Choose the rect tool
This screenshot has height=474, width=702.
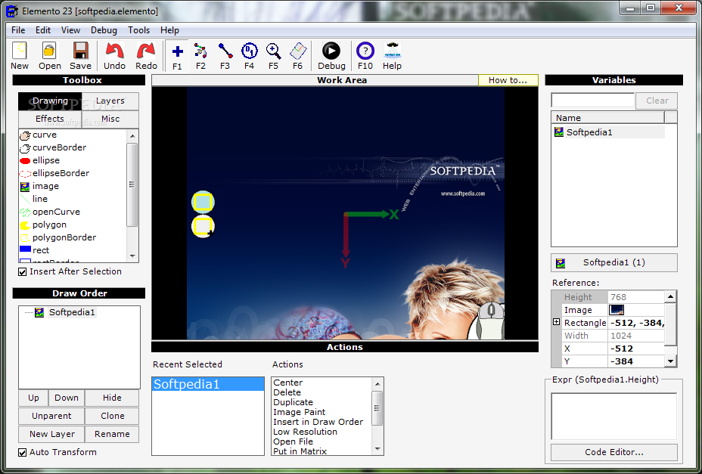point(35,250)
